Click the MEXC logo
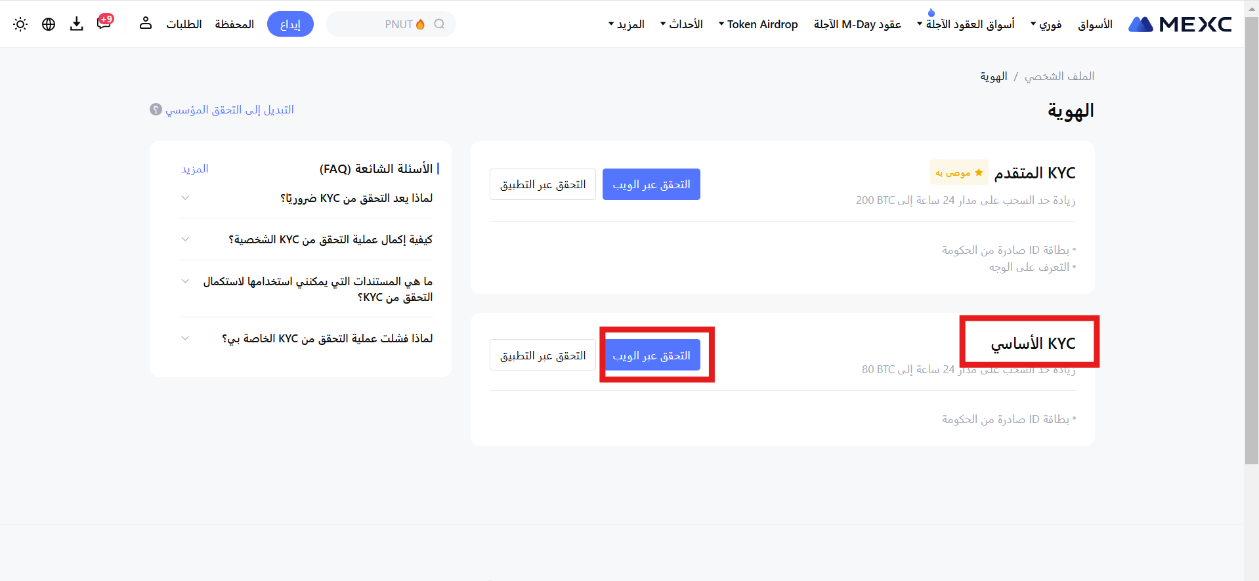Image resolution: width=1259 pixels, height=581 pixels. pos(1180,24)
